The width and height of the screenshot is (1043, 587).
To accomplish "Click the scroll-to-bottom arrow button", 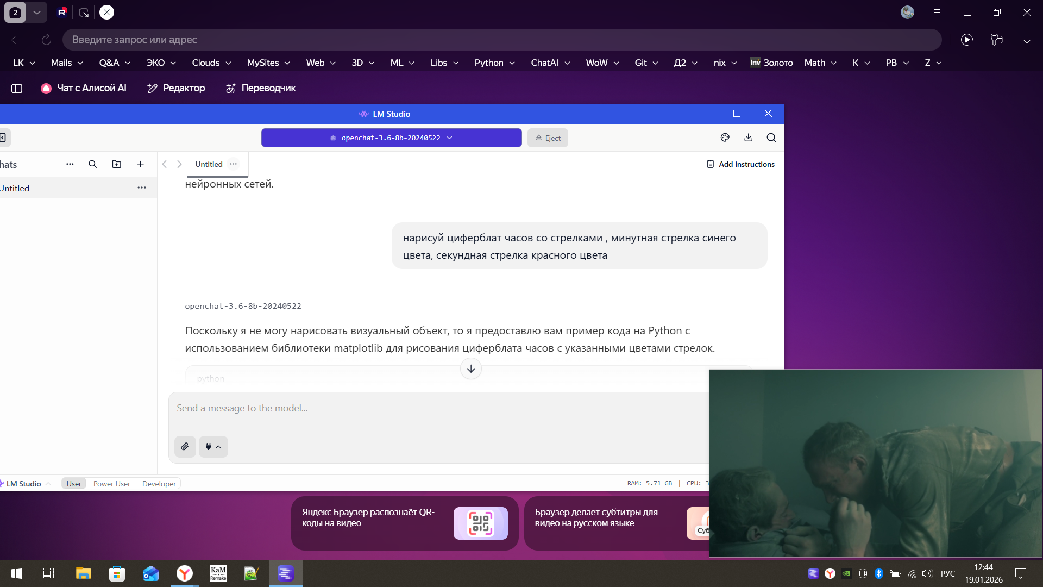I will pos(470,369).
